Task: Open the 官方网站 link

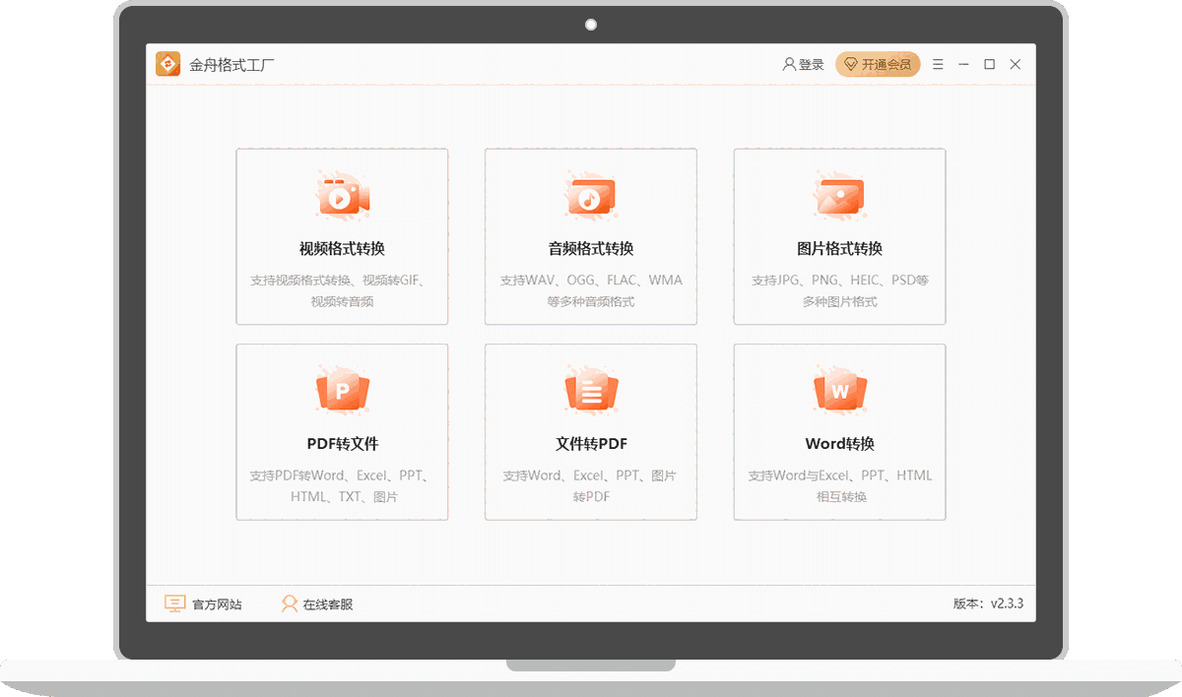Action: point(217,604)
